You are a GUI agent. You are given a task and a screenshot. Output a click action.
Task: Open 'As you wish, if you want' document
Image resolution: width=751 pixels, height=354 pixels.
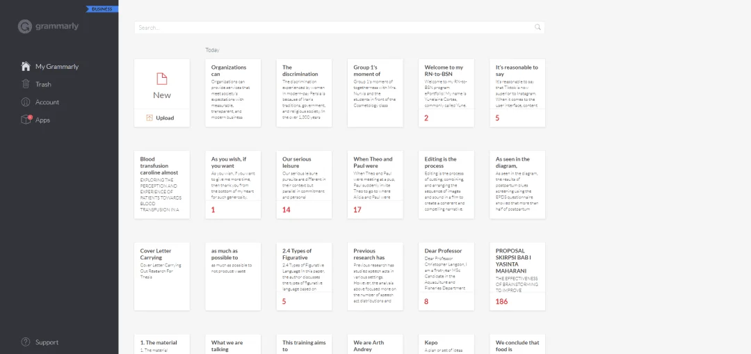(233, 185)
